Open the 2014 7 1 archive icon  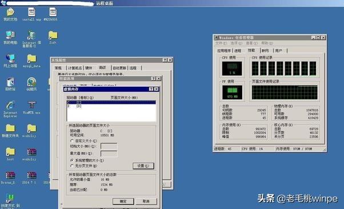pos(31,175)
